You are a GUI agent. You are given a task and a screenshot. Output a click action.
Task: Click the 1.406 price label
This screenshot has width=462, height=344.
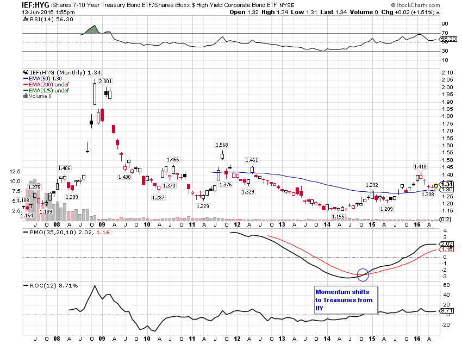(64, 168)
